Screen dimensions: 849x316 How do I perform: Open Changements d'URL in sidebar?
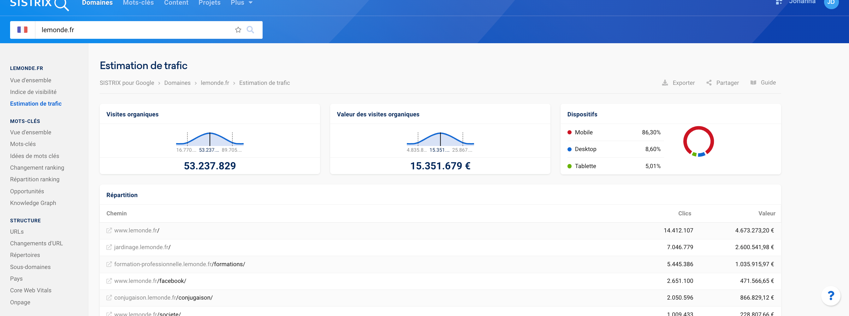point(36,243)
